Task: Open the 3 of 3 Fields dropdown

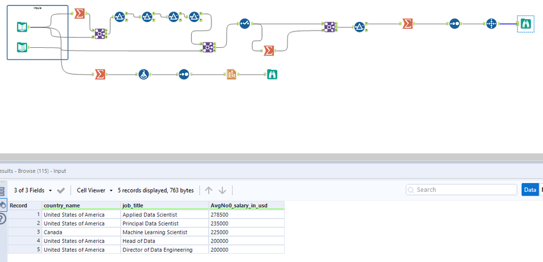Action: [x=33, y=190]
